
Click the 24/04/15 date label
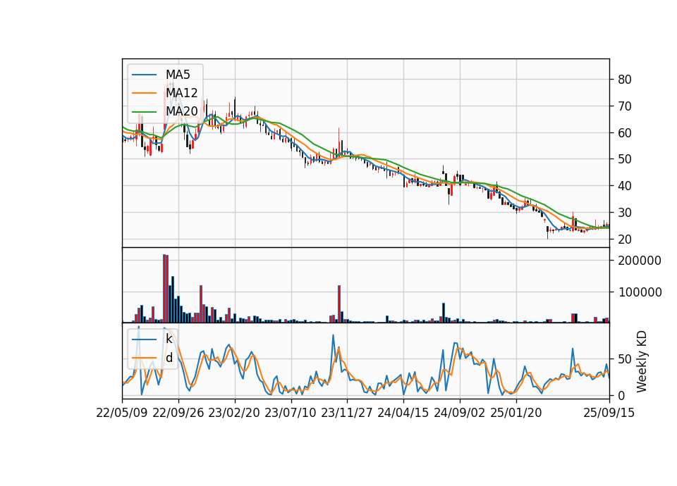coord(403,413)
